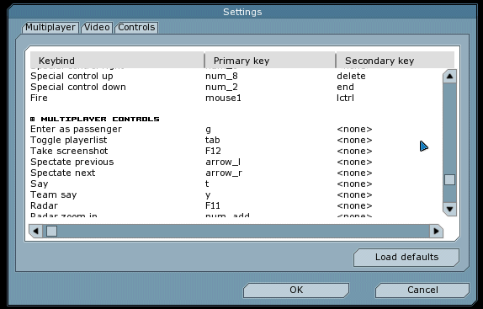The height and width of the screenshot is (309, 483).
Task: Click secondary key none for Enter as passenger
Action: 354,129
